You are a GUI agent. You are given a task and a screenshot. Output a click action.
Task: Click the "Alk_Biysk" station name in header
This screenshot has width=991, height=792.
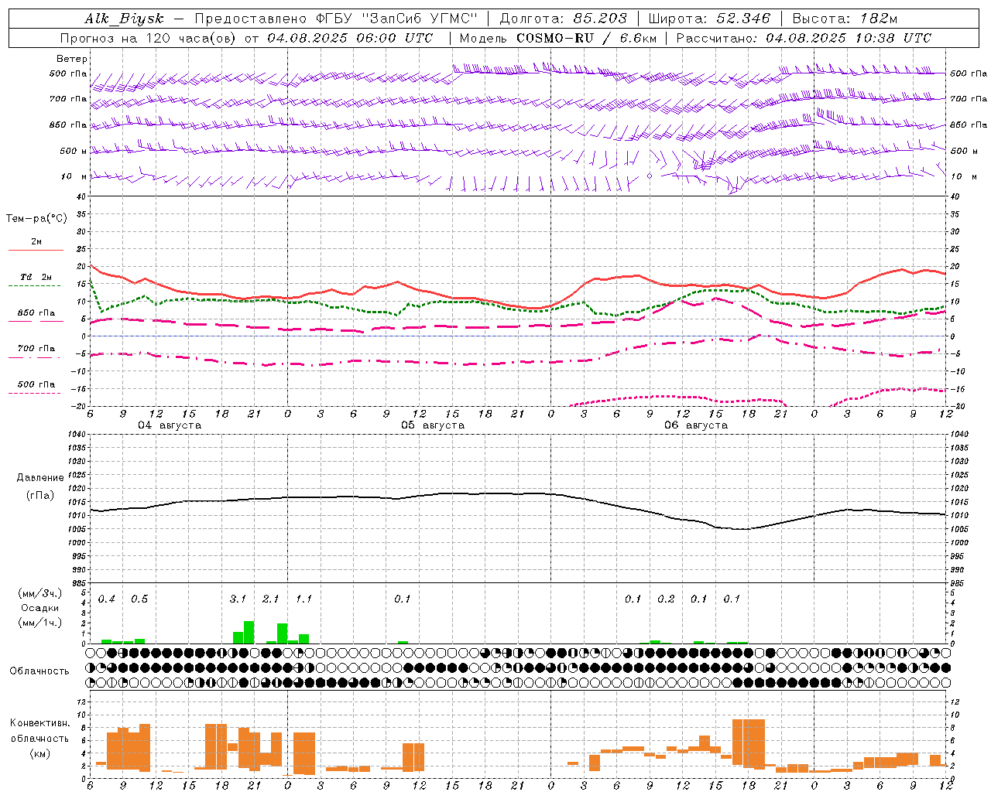coord(124,19)
